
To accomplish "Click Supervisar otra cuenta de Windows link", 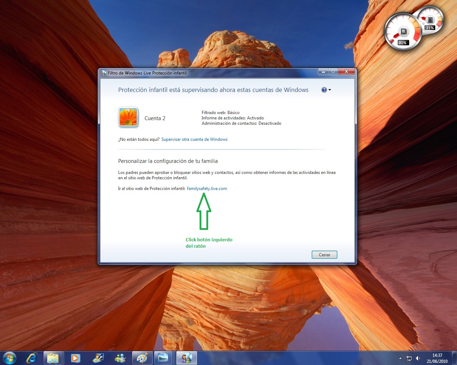I will 194,139.
